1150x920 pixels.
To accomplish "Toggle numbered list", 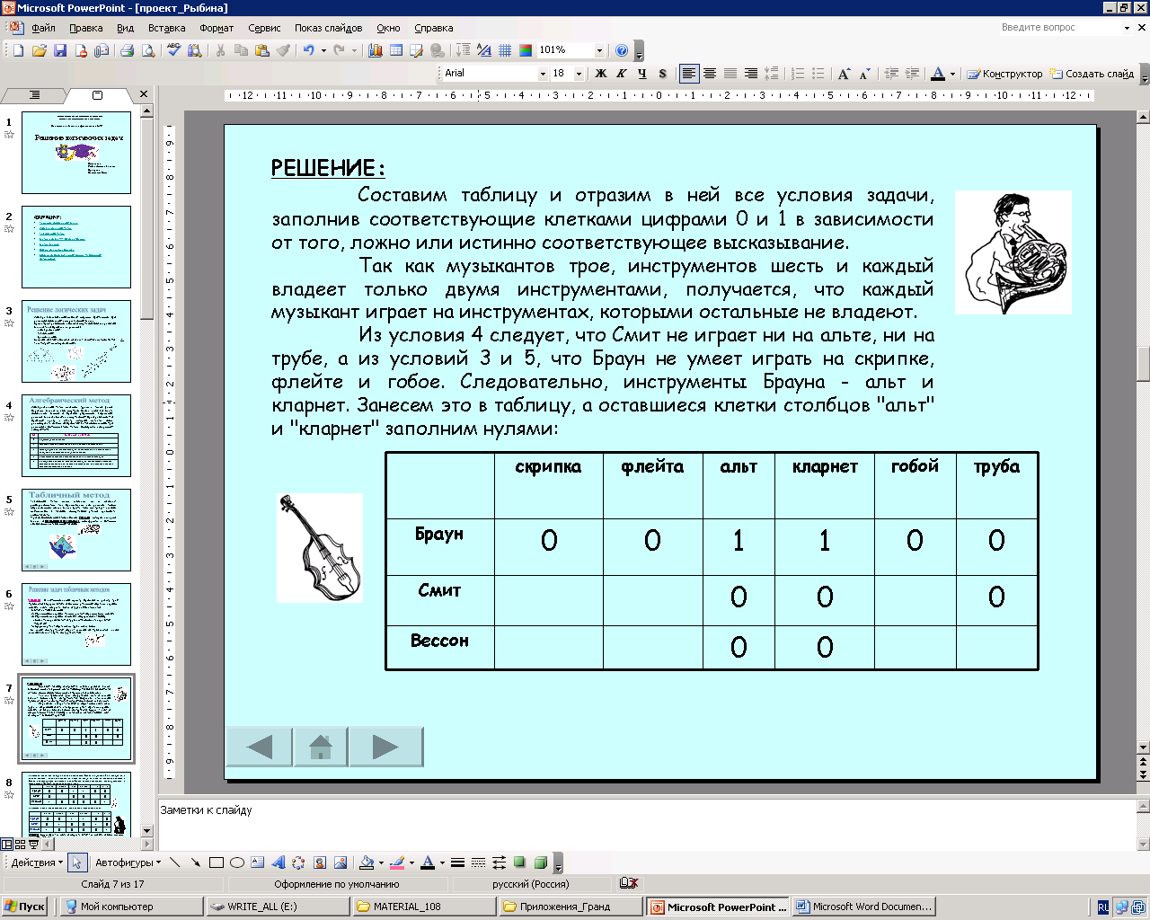I will 798,74.
